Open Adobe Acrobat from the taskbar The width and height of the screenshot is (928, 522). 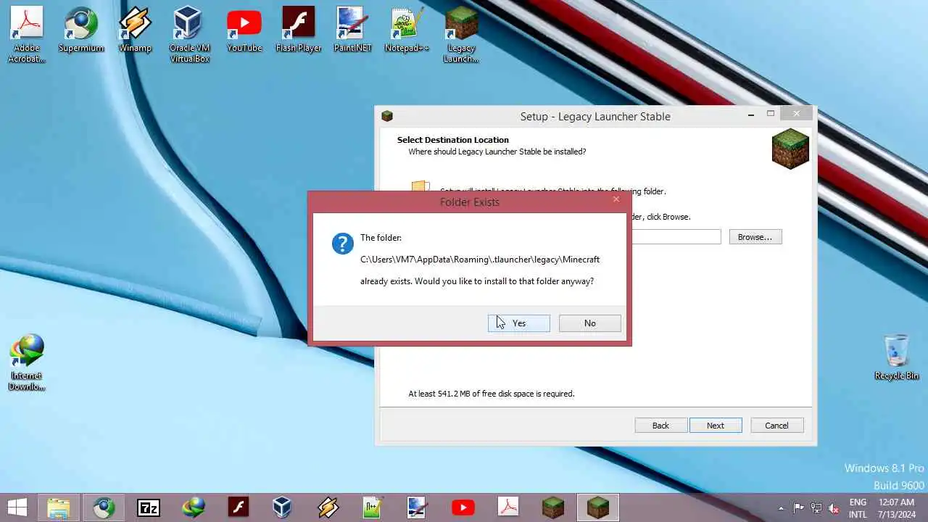pyautogui.click(x=508, y=507)
